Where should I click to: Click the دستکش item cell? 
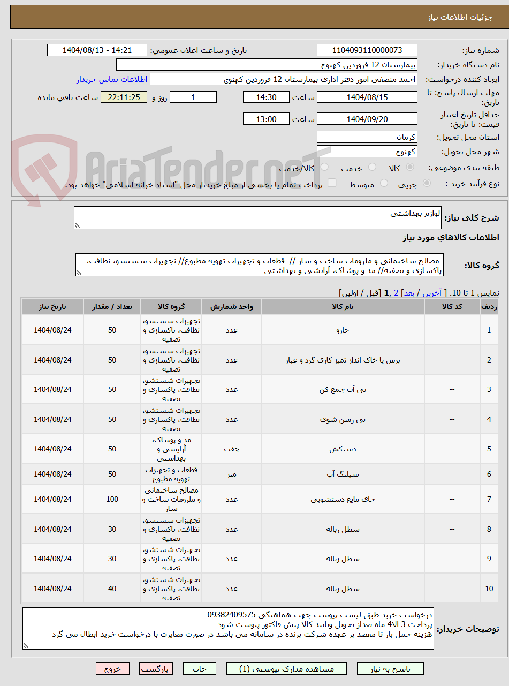[343, 449]
